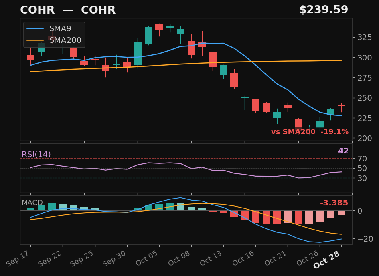Click the vs SMA200 -19.1% annotation

click(310, 132)
